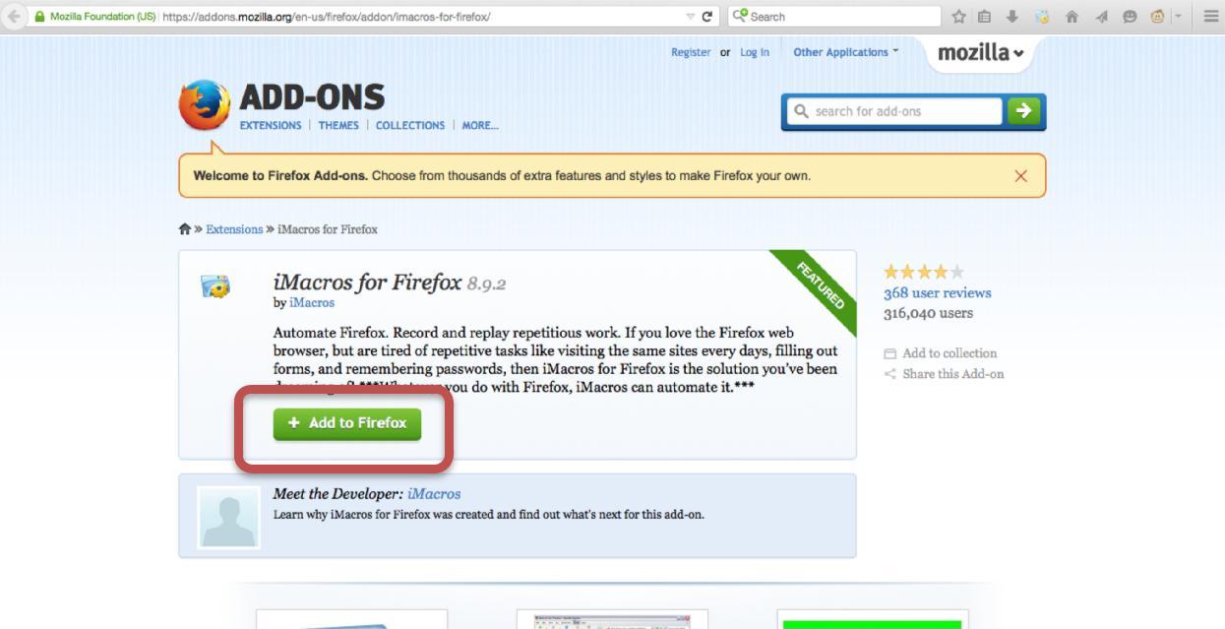The image size is (1225, 629).
Task: Click the green search arrow button
Action: click(1024, 111)
